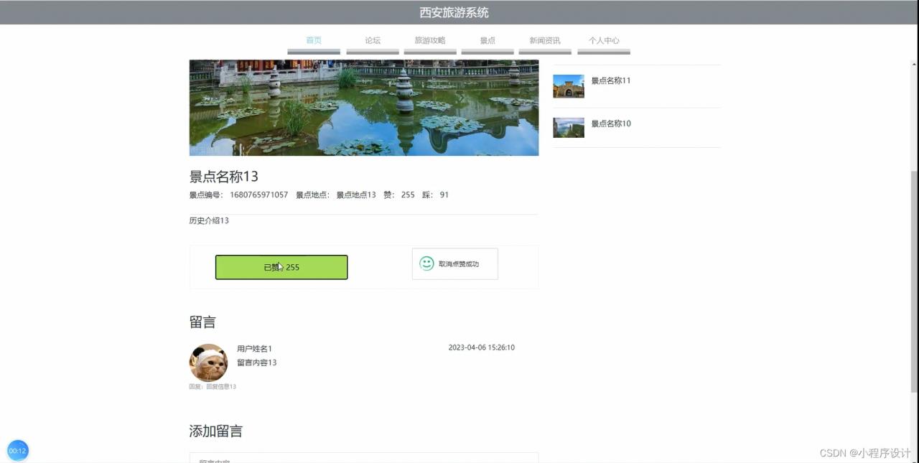Open the 旅游攻略 section

click(429, 40)
